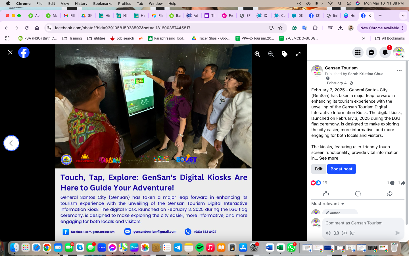The image size is (409, 256).
Task: Open Spotify from the Dock
Action: point(200,247)
